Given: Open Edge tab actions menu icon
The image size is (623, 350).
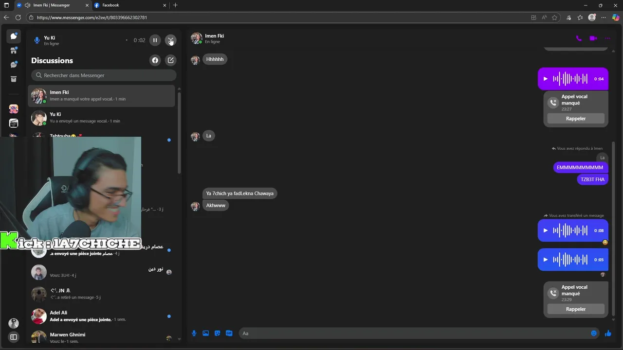Looking at the screenshot, I should click(x=6, y=5).
